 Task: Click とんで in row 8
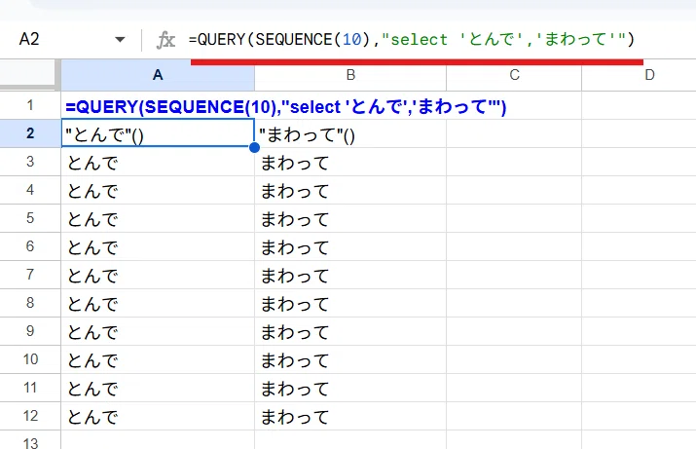tap(92, 304)
